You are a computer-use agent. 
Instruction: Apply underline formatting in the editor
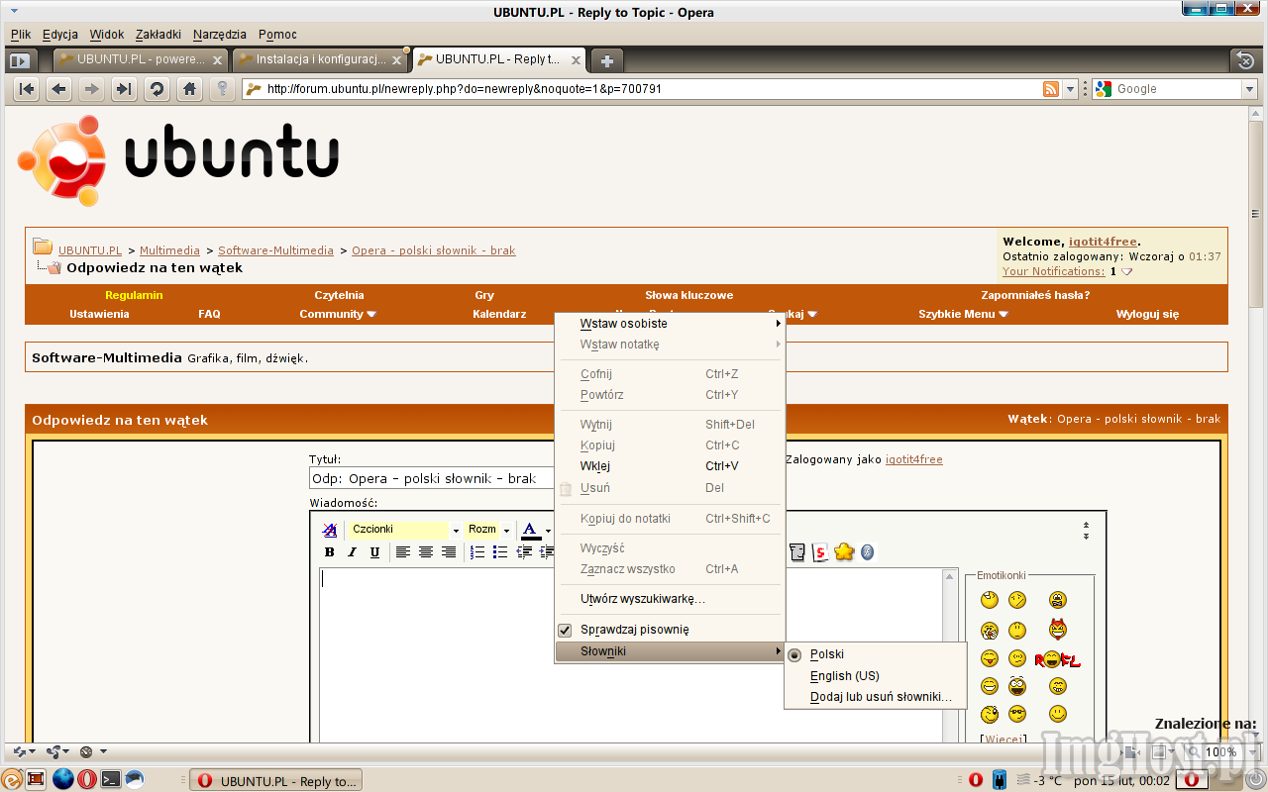374,552
